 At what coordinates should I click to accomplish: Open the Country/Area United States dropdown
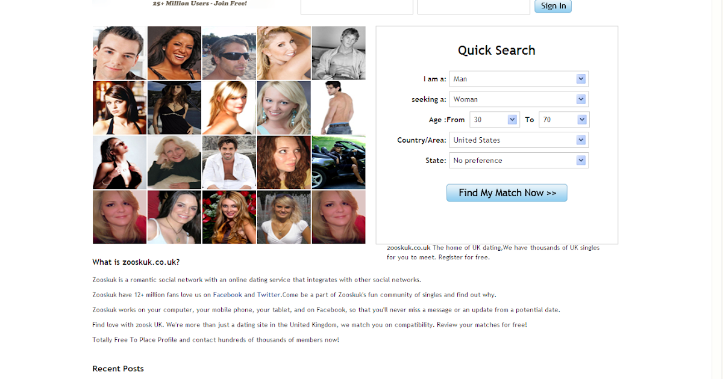[x=519, y=140]
